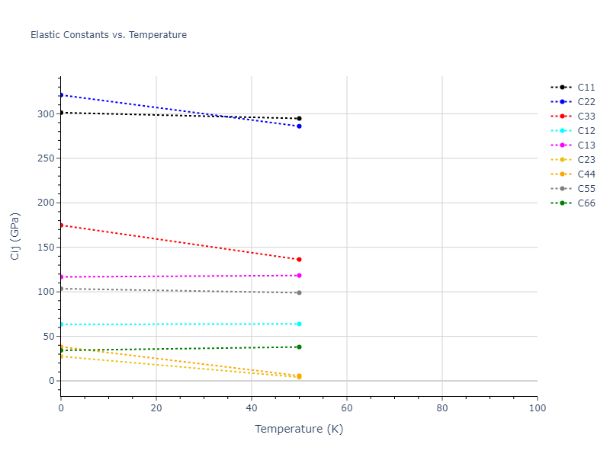Image resolution: width=610 pixels, height=457 pixels.
Task: Select the gray C55 marker at 50 K
Action: 299,292
